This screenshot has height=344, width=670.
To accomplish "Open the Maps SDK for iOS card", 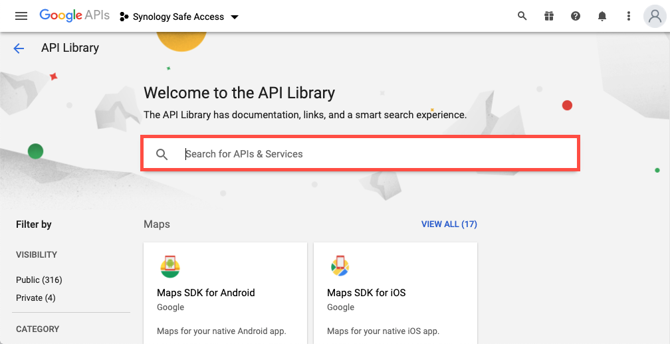I will pyautogui.click(x=395, y=293).
